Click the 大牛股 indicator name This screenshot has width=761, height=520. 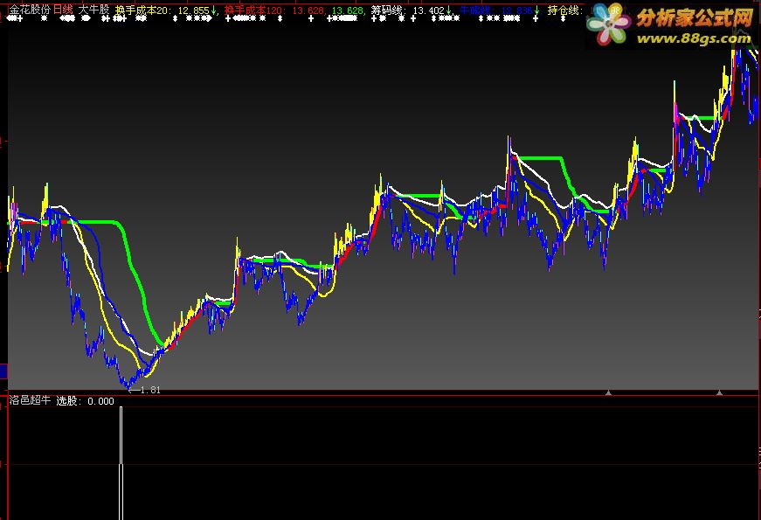(x=93, y=10)
